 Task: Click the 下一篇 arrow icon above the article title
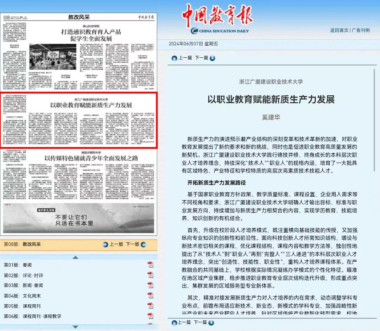point(212,58)
